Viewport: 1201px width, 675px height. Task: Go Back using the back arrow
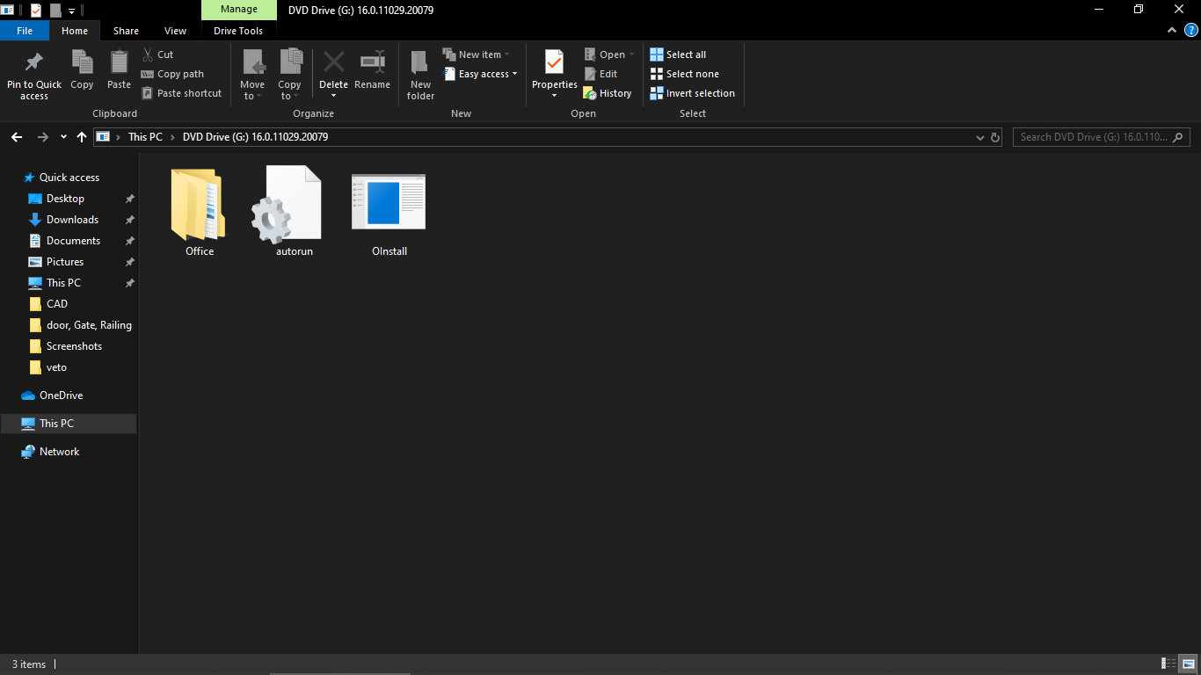click(16, 137)
